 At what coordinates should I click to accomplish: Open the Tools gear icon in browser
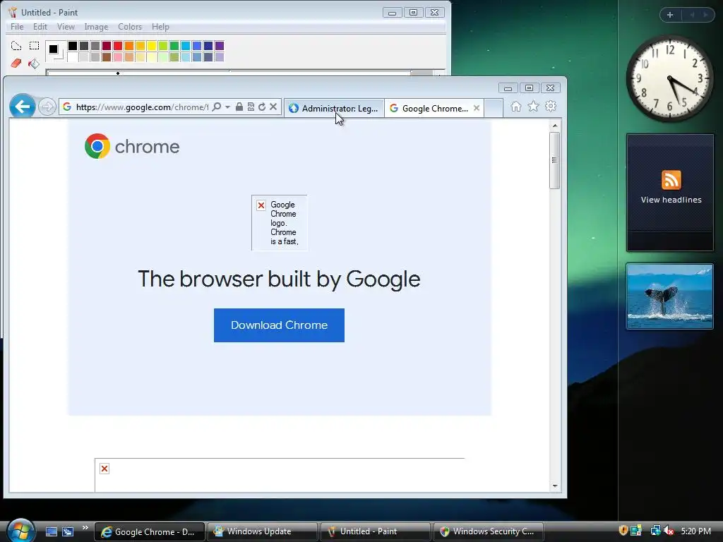point(551,107)
